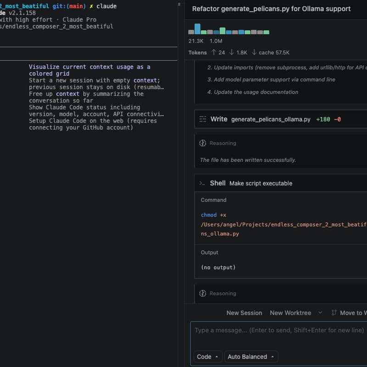This screenshot has width=367, height=367.
Task: Toggle the bottom Reasoning section
Action: coord(222,293)
